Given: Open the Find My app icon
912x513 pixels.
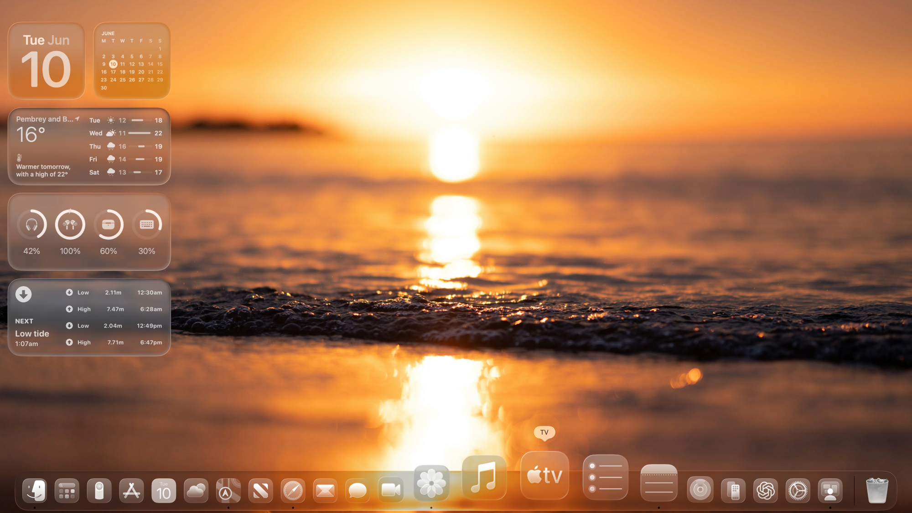Looking at the screenshot, I should click(x=700, y=490).
